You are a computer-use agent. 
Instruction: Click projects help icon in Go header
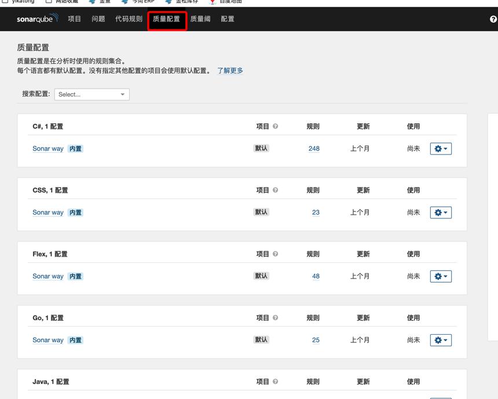click(276, 318)
